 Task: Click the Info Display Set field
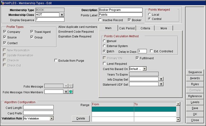[x=144, y=79]
